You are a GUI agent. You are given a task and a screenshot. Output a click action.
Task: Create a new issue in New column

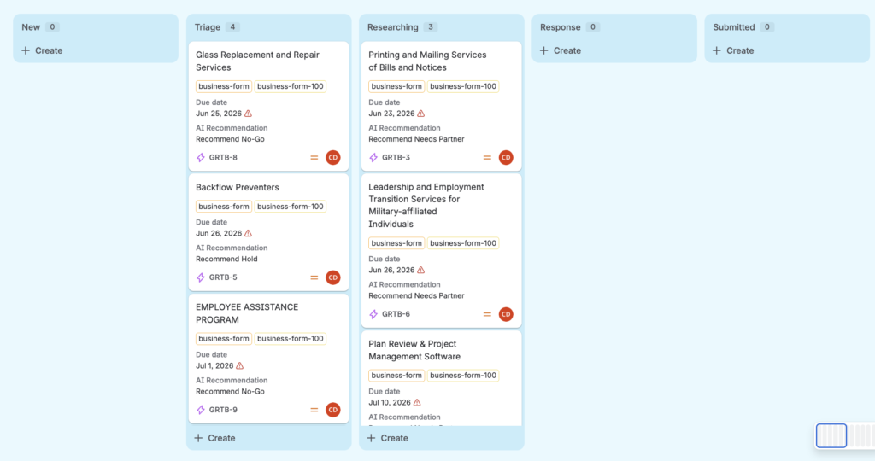43,50
